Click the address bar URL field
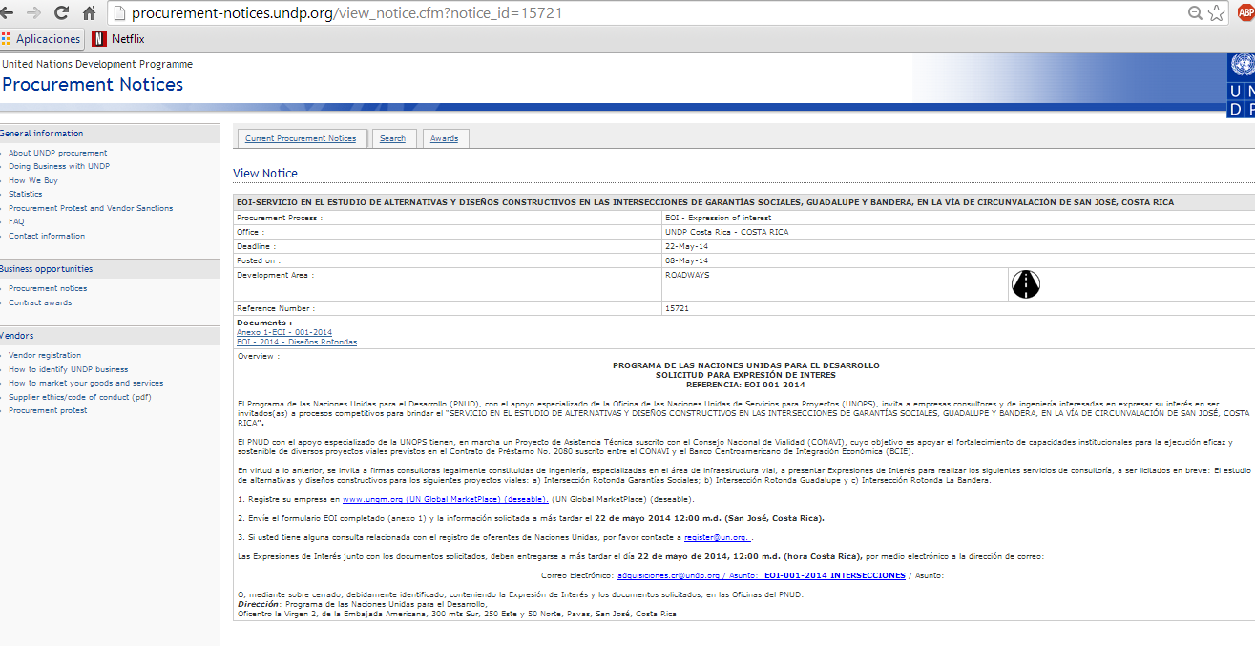This screenshot has width=1255, height=646. [573, 13]
